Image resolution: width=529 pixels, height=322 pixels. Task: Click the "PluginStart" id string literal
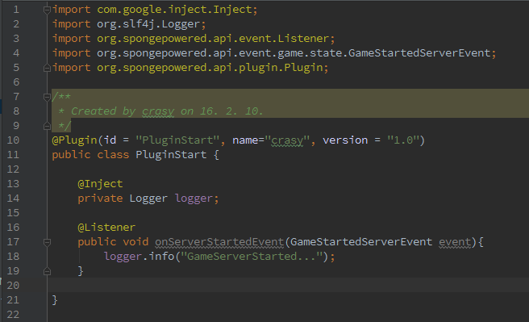pos(177,140)
